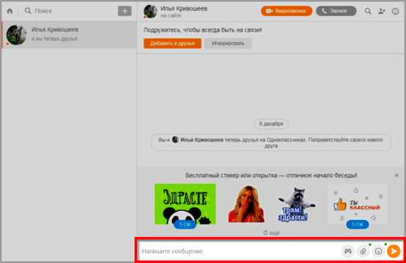Close the free sticker suggestion panel
Screen dimensions: 406x263
click(x=396, y=175)
